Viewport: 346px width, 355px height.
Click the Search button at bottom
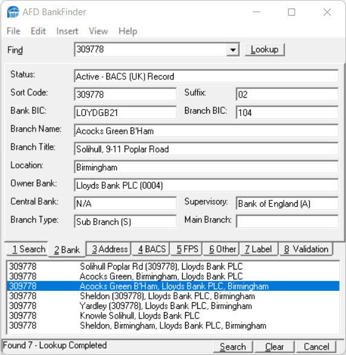click(x=233, y=347)
